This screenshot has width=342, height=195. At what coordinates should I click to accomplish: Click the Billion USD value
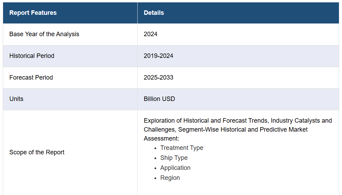pyautogui.click(x=159, y=99)
